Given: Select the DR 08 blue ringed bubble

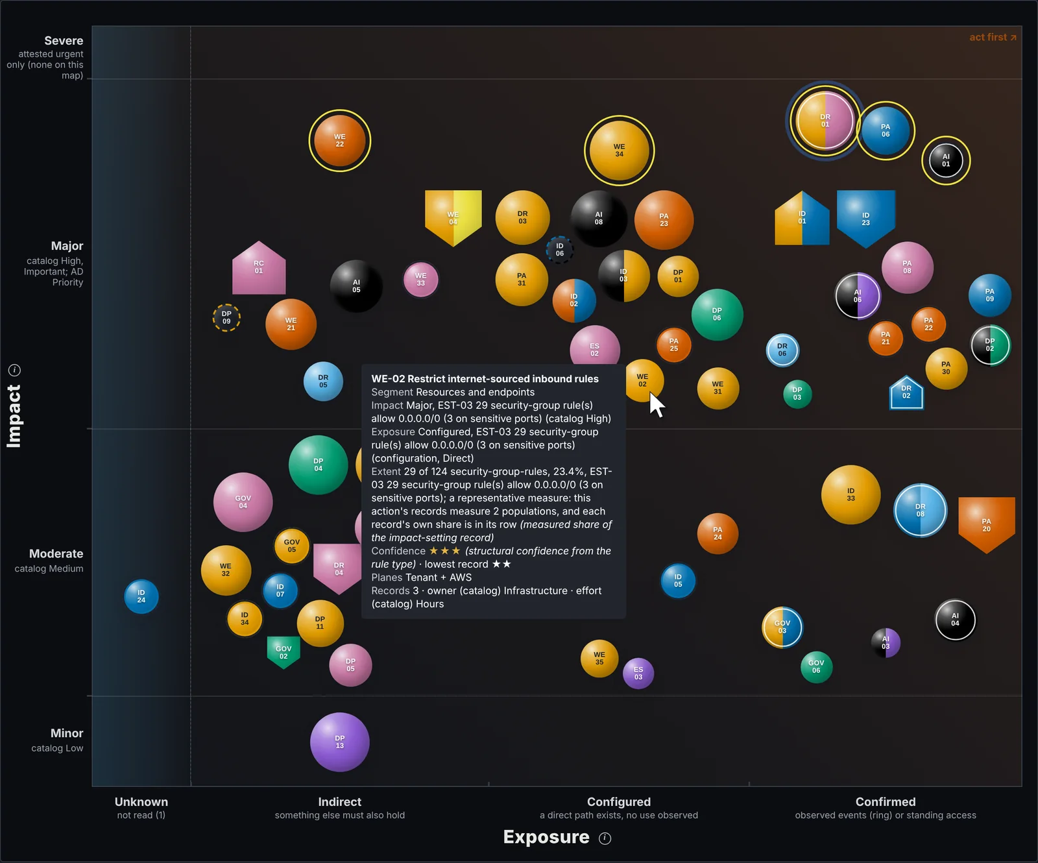Looking at the screenshot, I should coord(921,511).
